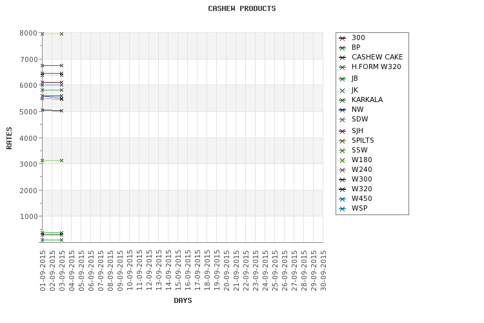The height and width of the screenshot is (323, 484).
Task: Click the data point near 3100 on 03-09-2015
Action: click(x=61, y=160)
